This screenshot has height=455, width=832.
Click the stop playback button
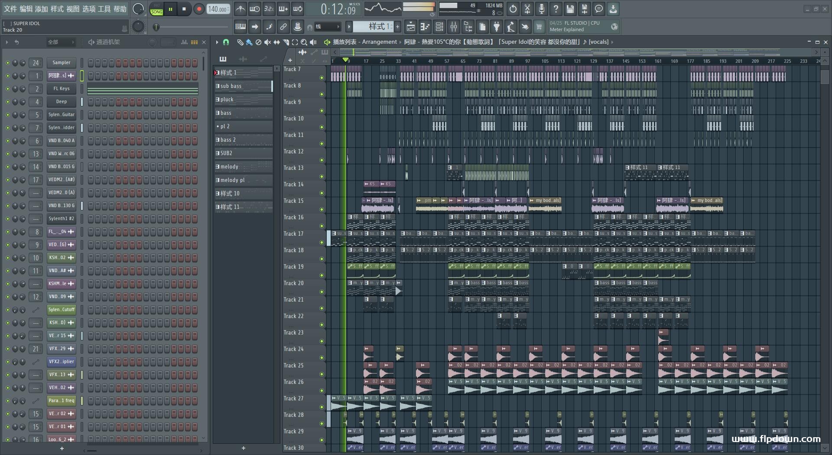(184, 9)
